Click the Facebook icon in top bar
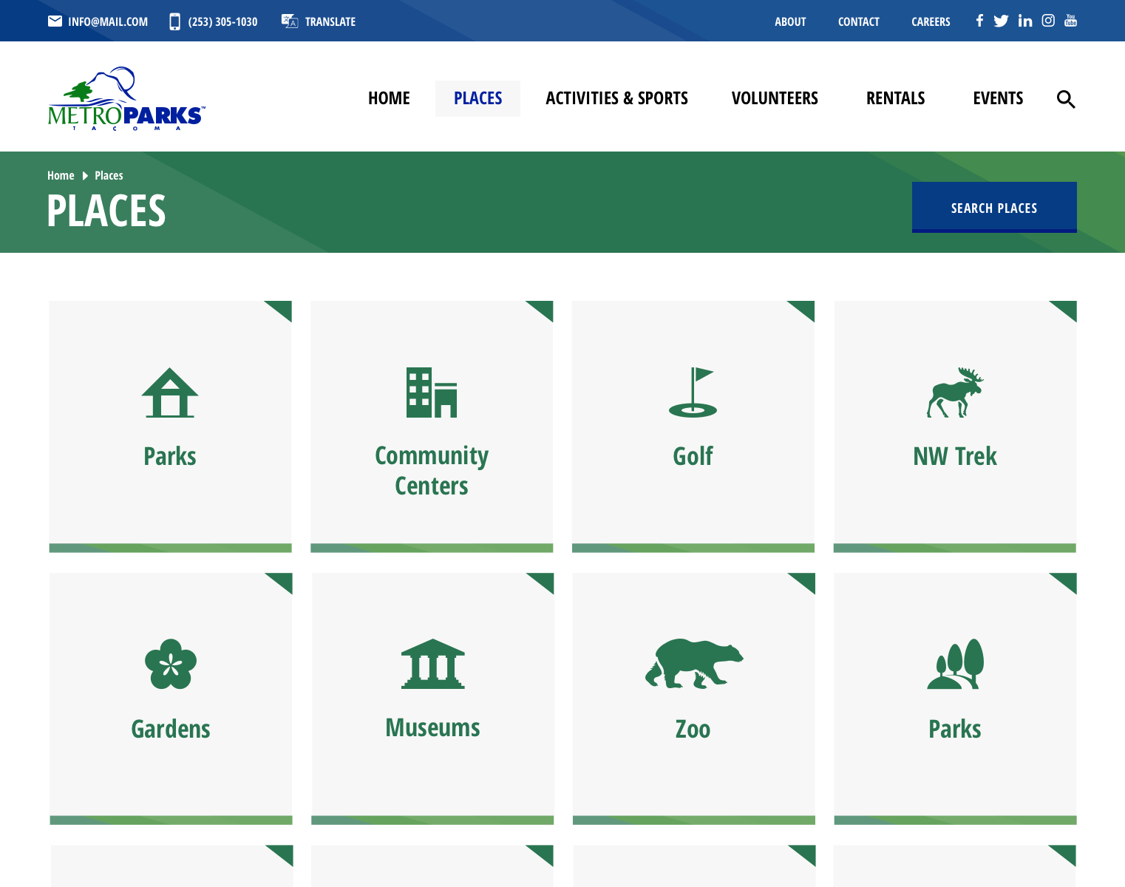Image resolution: width=1125 pixels, height=887 pixels. (x=979, y=21)
